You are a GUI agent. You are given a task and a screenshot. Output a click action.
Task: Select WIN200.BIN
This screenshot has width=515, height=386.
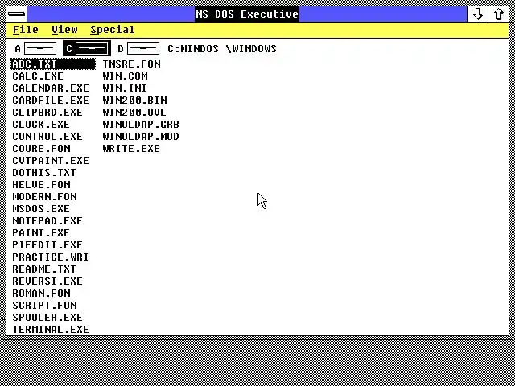134,100
